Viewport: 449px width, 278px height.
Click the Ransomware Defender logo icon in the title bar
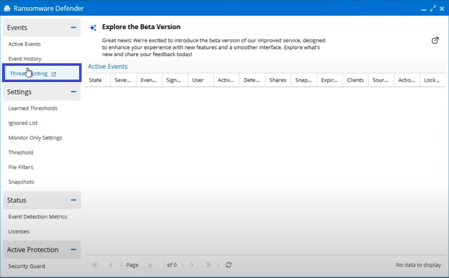(x=7, y=8)
